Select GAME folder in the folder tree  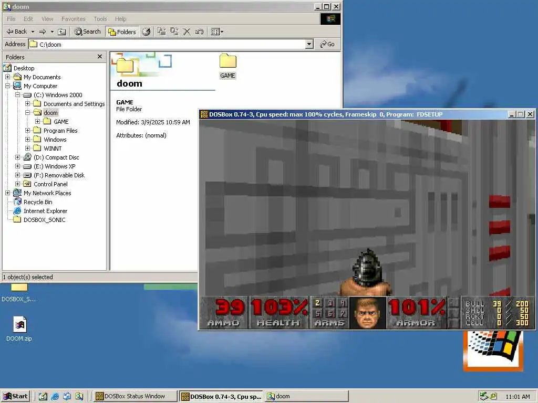pyautogui.click(x=61, y=122)
